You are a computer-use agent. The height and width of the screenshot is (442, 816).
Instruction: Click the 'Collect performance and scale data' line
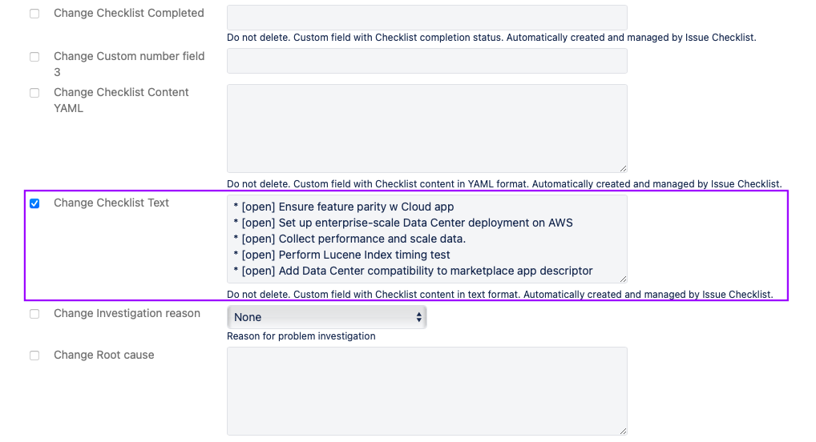point(372,239)
